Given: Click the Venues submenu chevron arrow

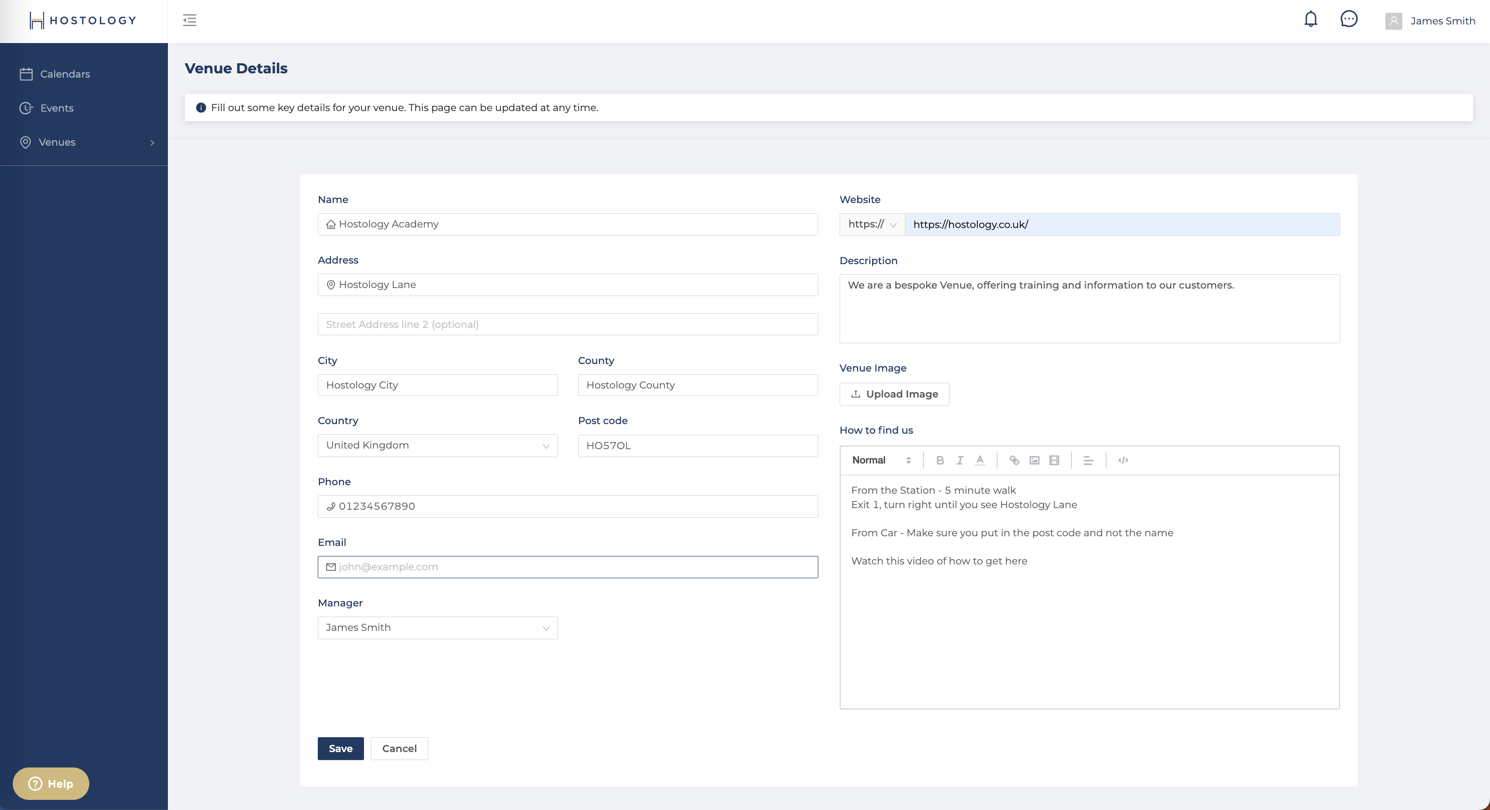Looking at the screenshot, I should [152, 143].
